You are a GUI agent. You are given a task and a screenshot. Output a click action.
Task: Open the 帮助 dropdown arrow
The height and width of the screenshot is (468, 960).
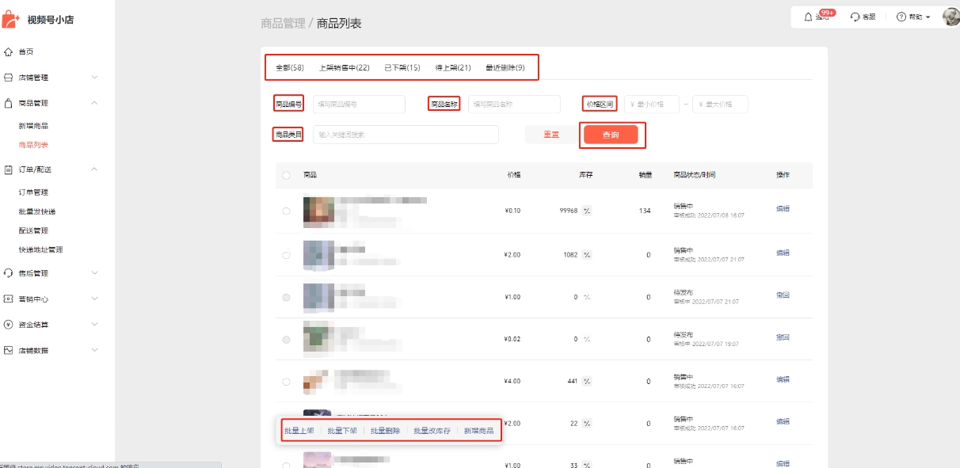pos(928,17)
